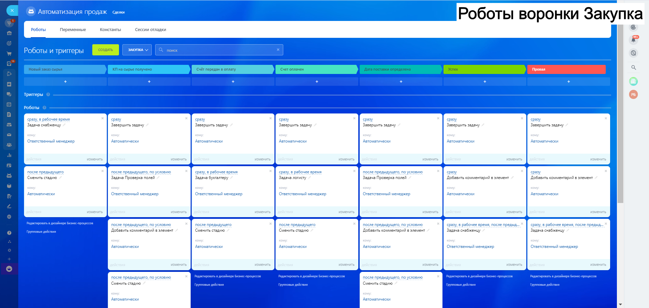Open the shopping cart icon in the sidebar
Viewport: 649px width, 308px height.
pyautogui.click(x=9, y=53)
